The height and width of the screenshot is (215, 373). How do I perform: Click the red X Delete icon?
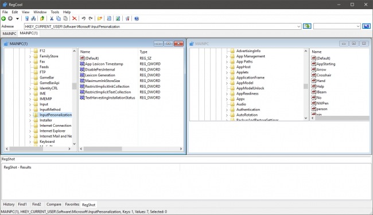pyautogui.click(x=75, y=18)
